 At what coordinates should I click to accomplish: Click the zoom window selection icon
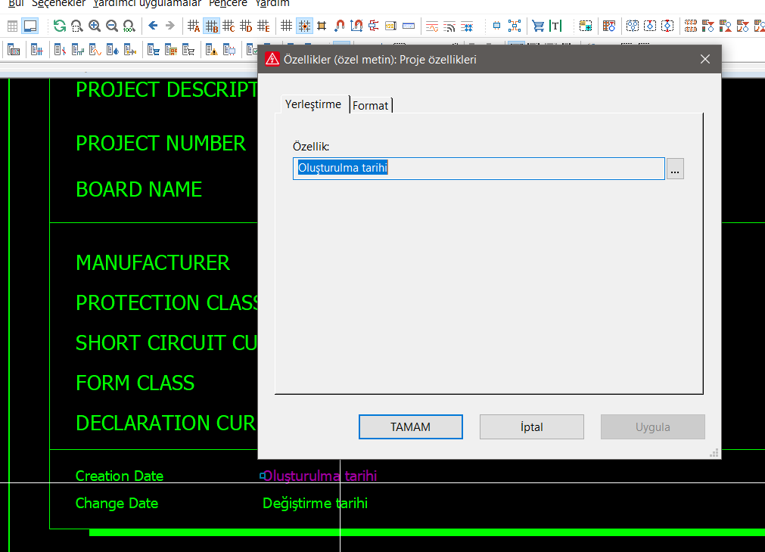coord(77,26)
